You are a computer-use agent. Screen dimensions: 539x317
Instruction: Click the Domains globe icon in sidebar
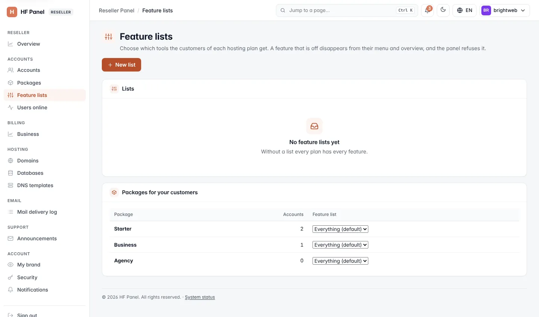coord(10,161)
